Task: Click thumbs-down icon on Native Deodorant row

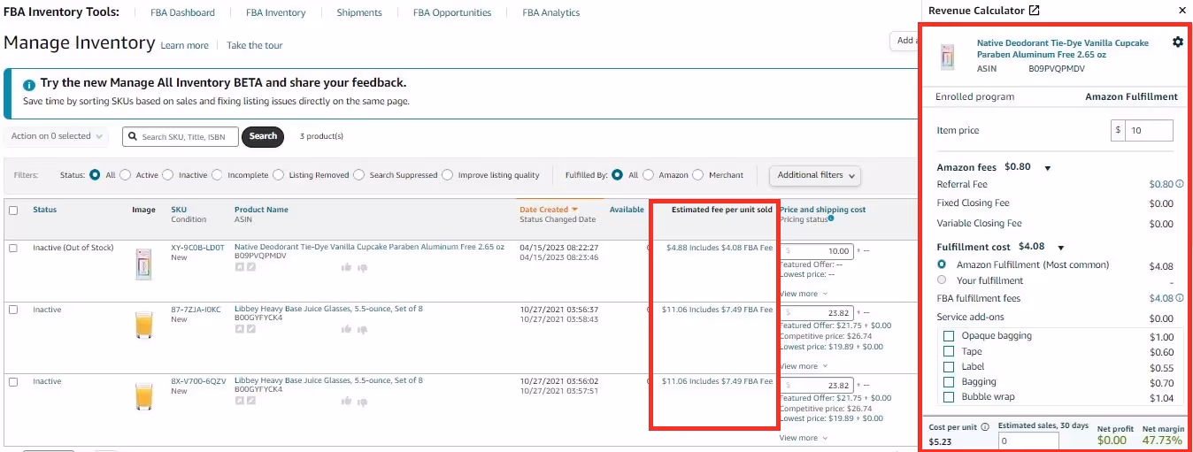Action: coord(361,266)
